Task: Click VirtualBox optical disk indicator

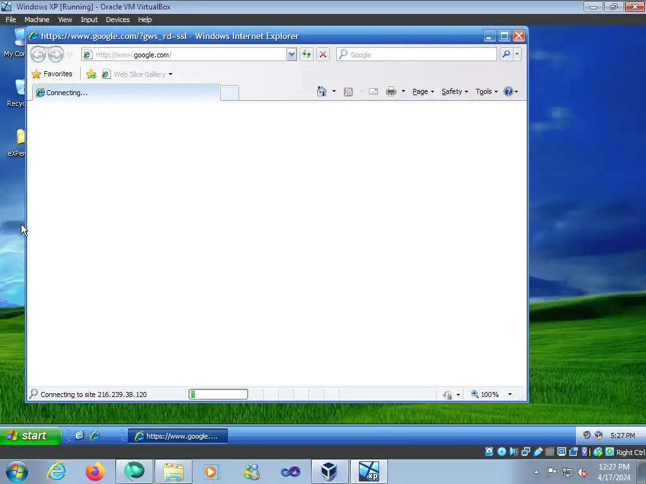Action: [502, 452]
